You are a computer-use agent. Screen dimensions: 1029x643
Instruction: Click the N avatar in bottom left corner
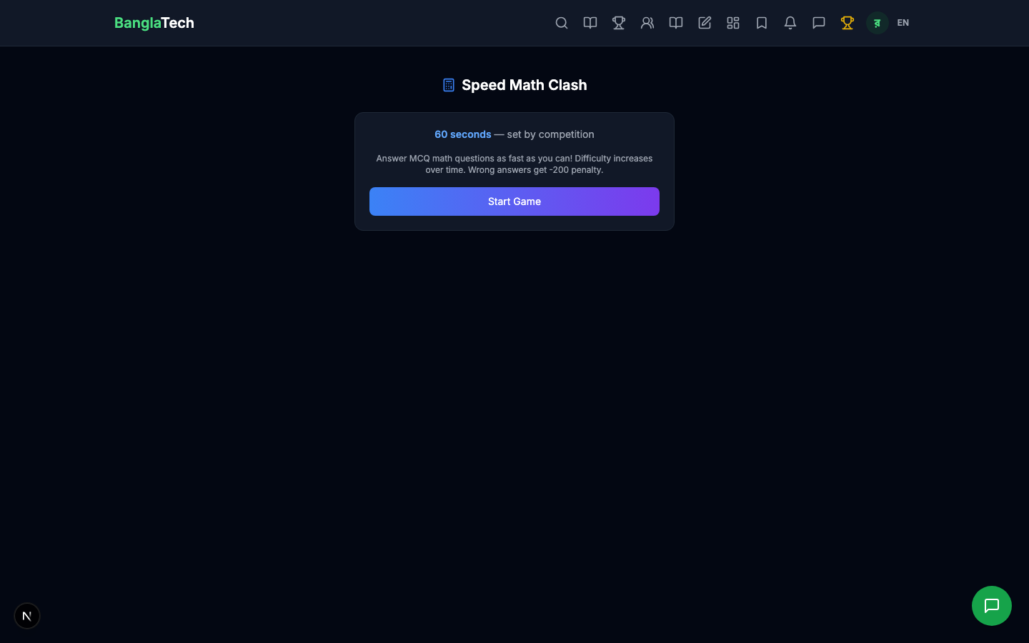27,616
